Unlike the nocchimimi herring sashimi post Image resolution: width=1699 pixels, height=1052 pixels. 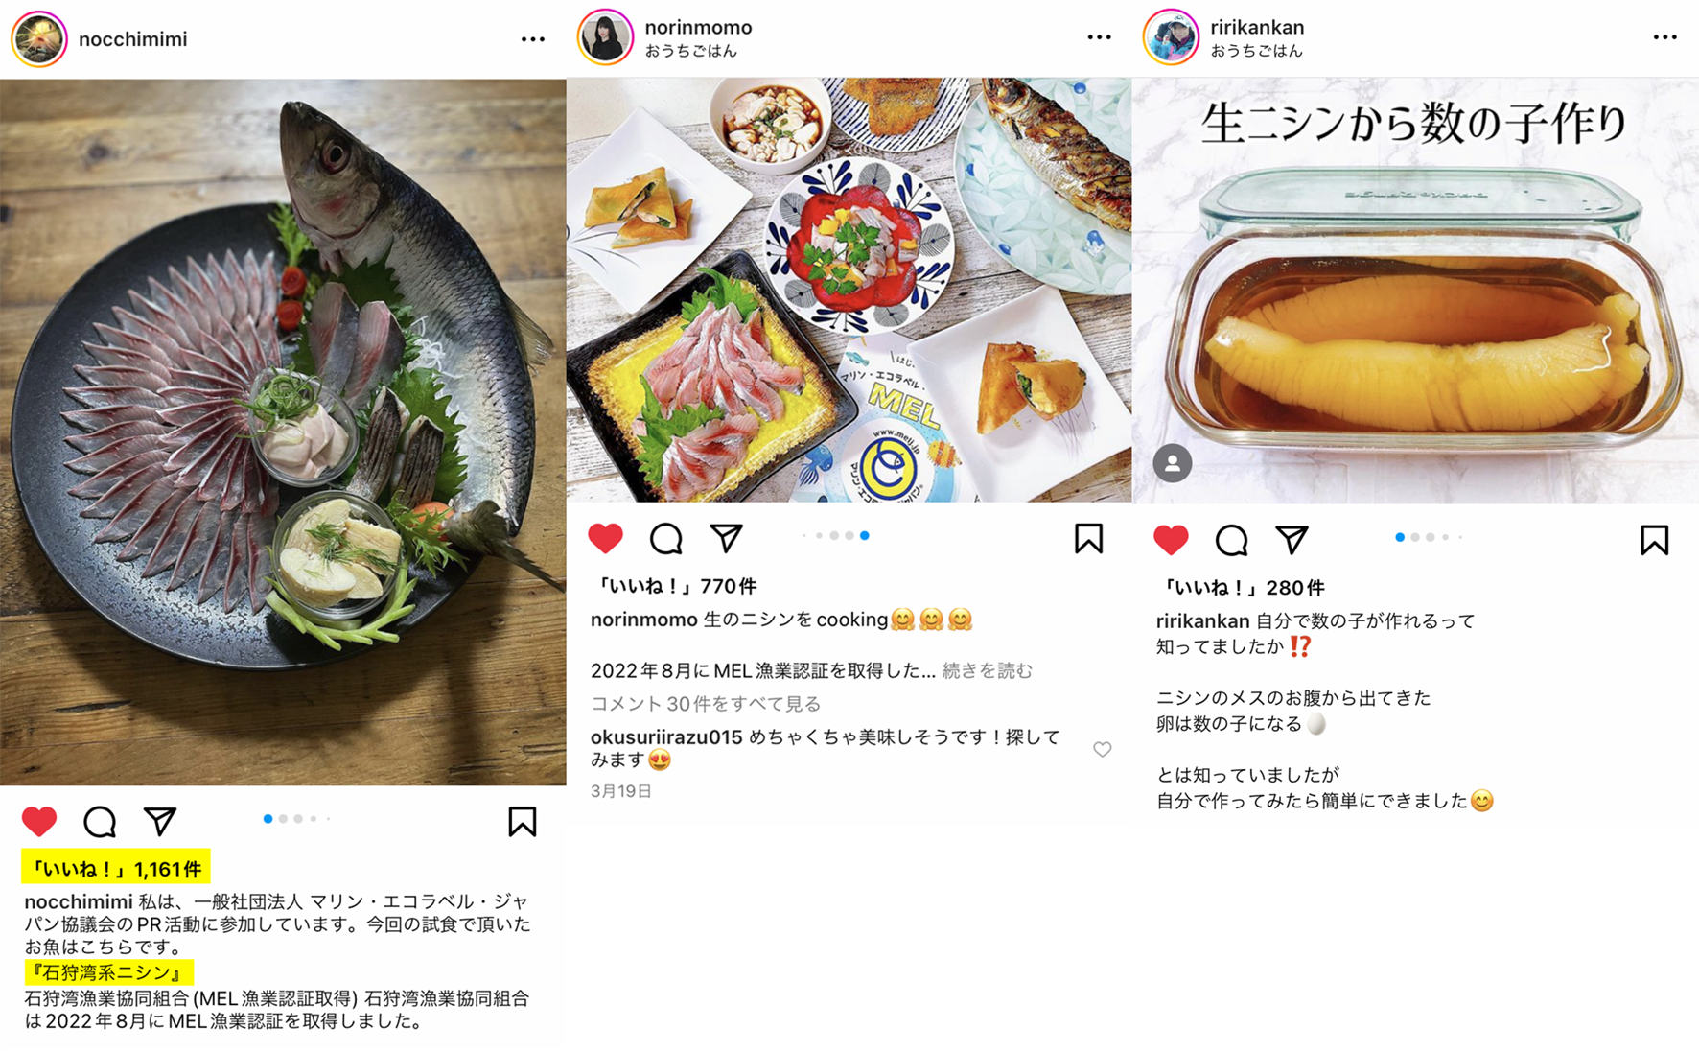click(x=39, y=822)
